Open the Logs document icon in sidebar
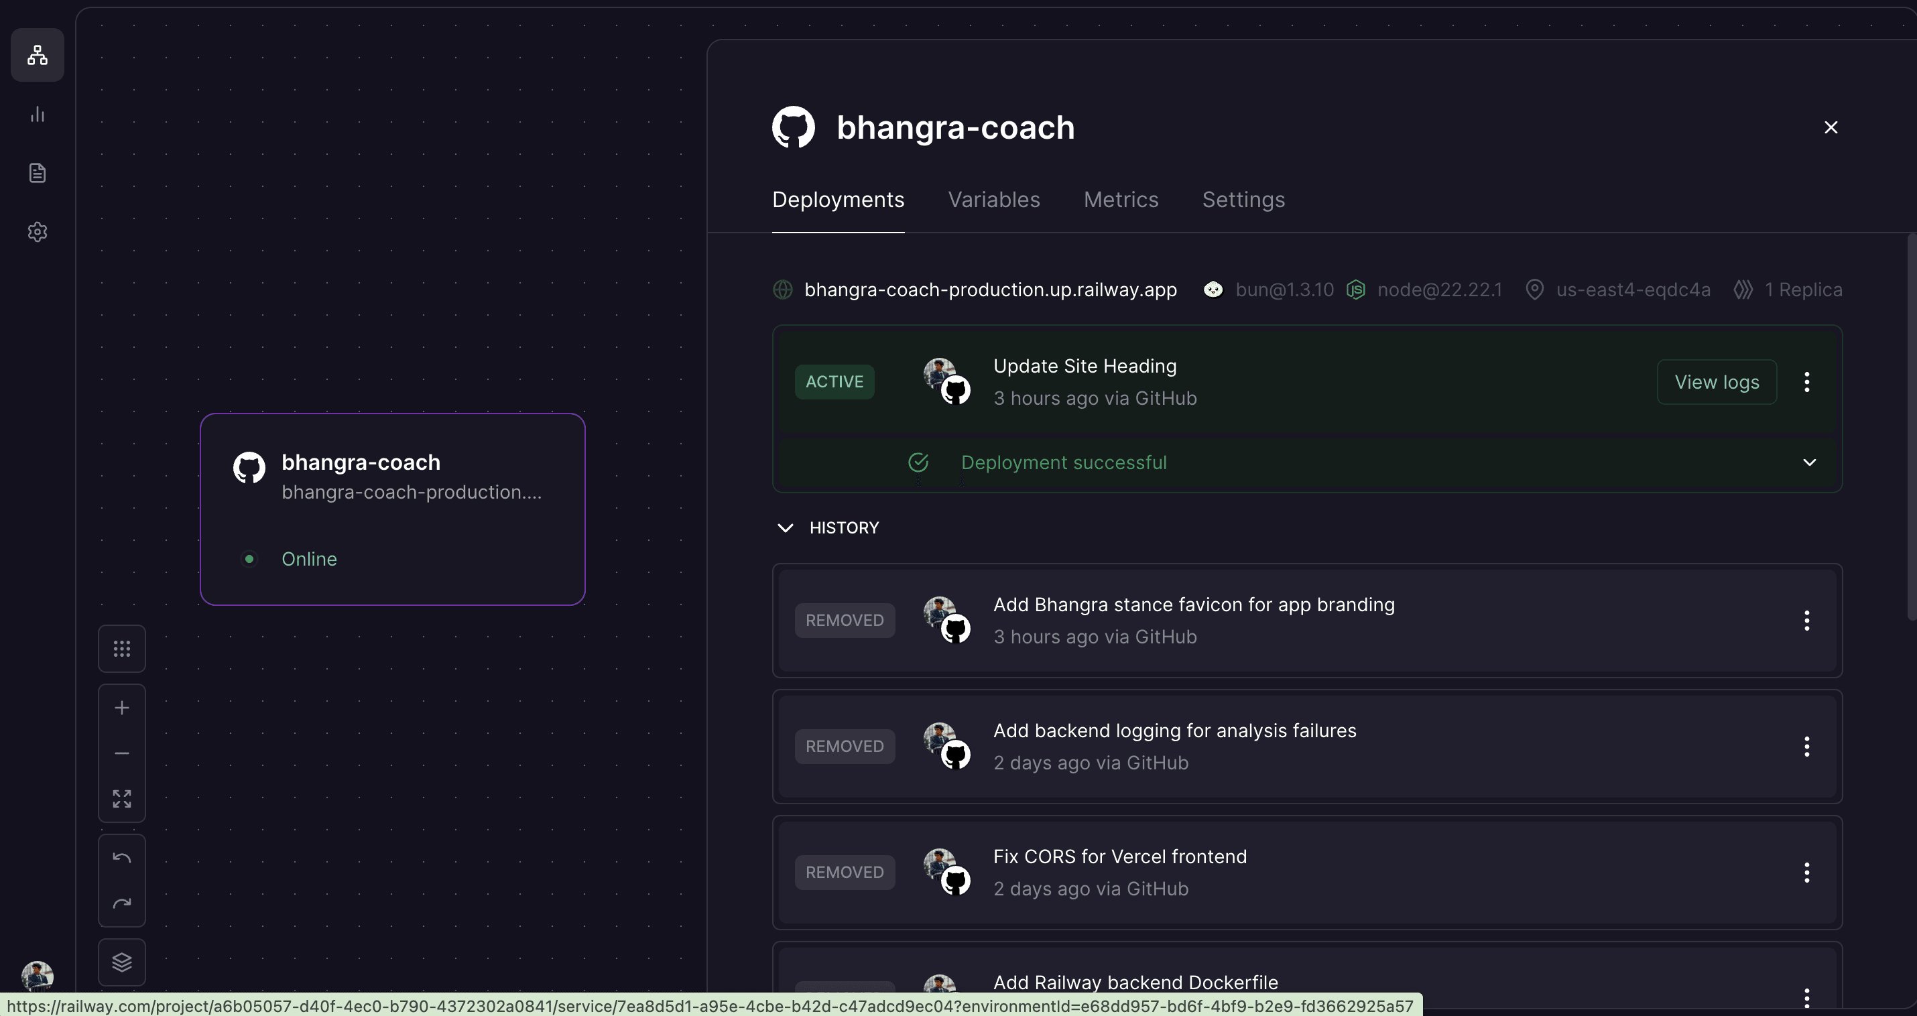 [38, 173]
